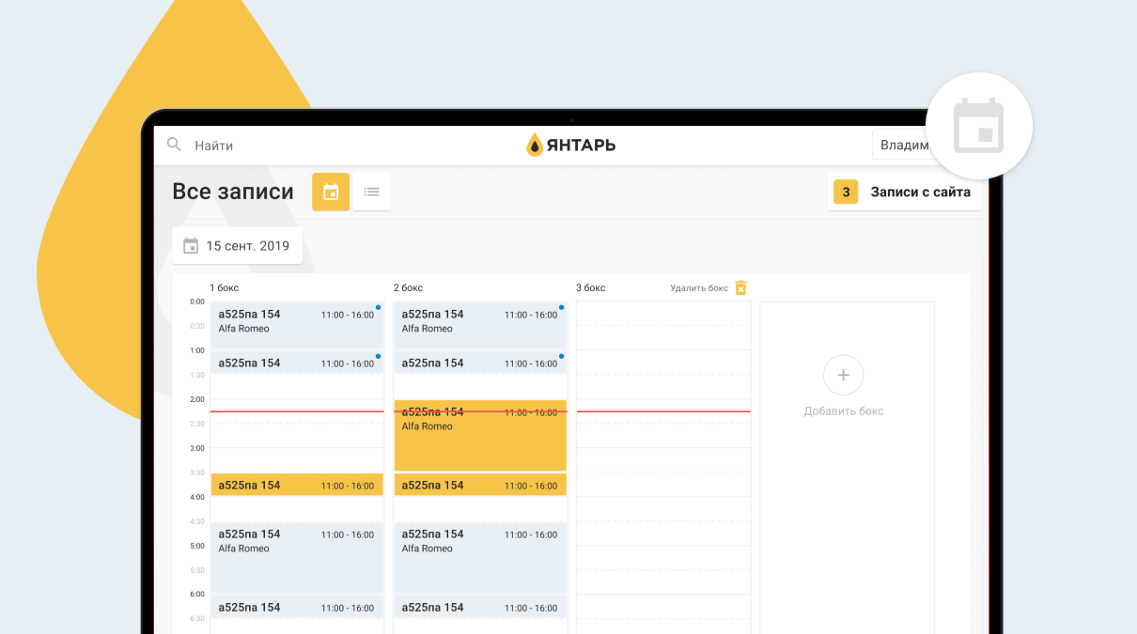Select the 2 бокс column header
Screen dimensions: 1137x634
click(x=408, y=288)
